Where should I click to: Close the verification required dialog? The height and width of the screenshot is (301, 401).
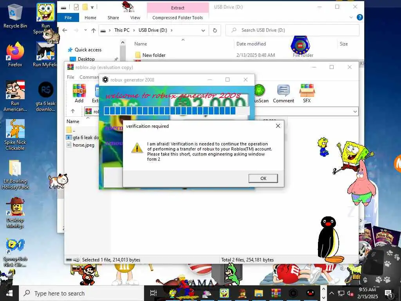[x=278, y=126]
